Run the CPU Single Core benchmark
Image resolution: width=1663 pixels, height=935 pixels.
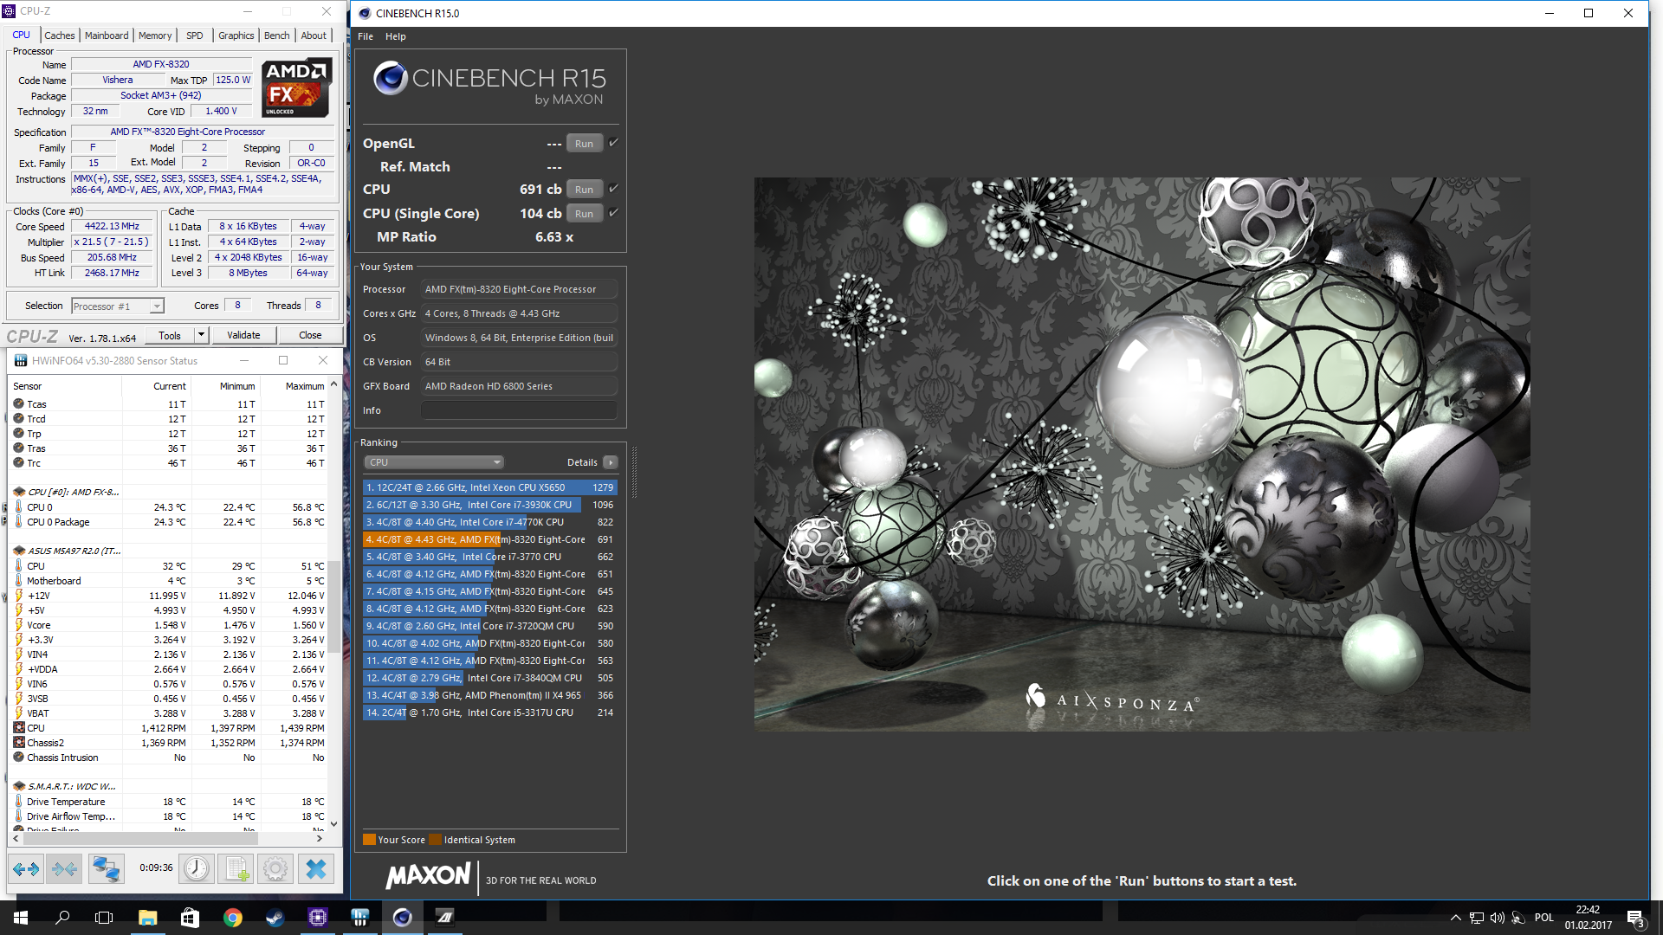click(585, 214)
